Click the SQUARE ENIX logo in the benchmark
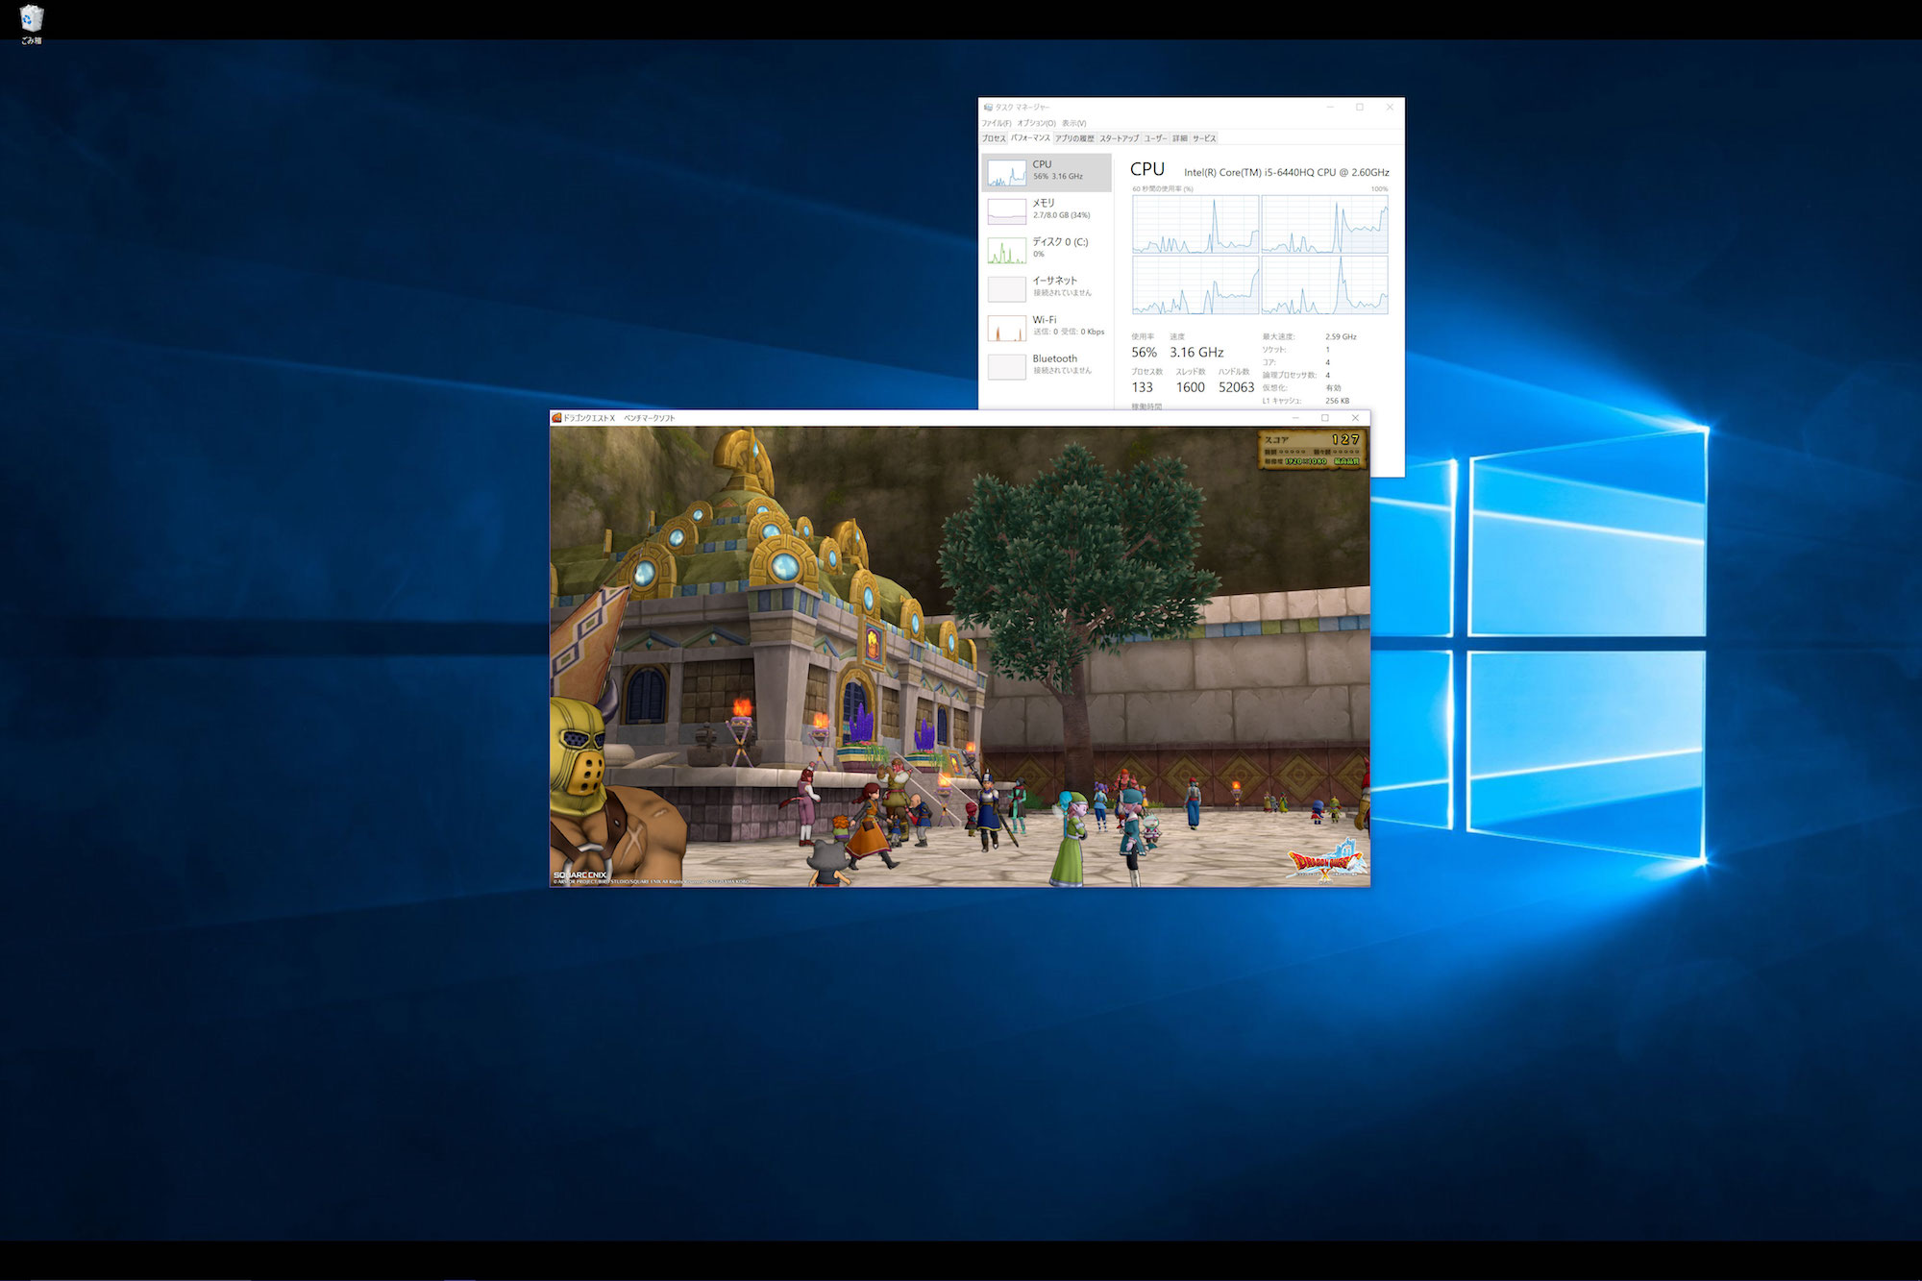 579,875
